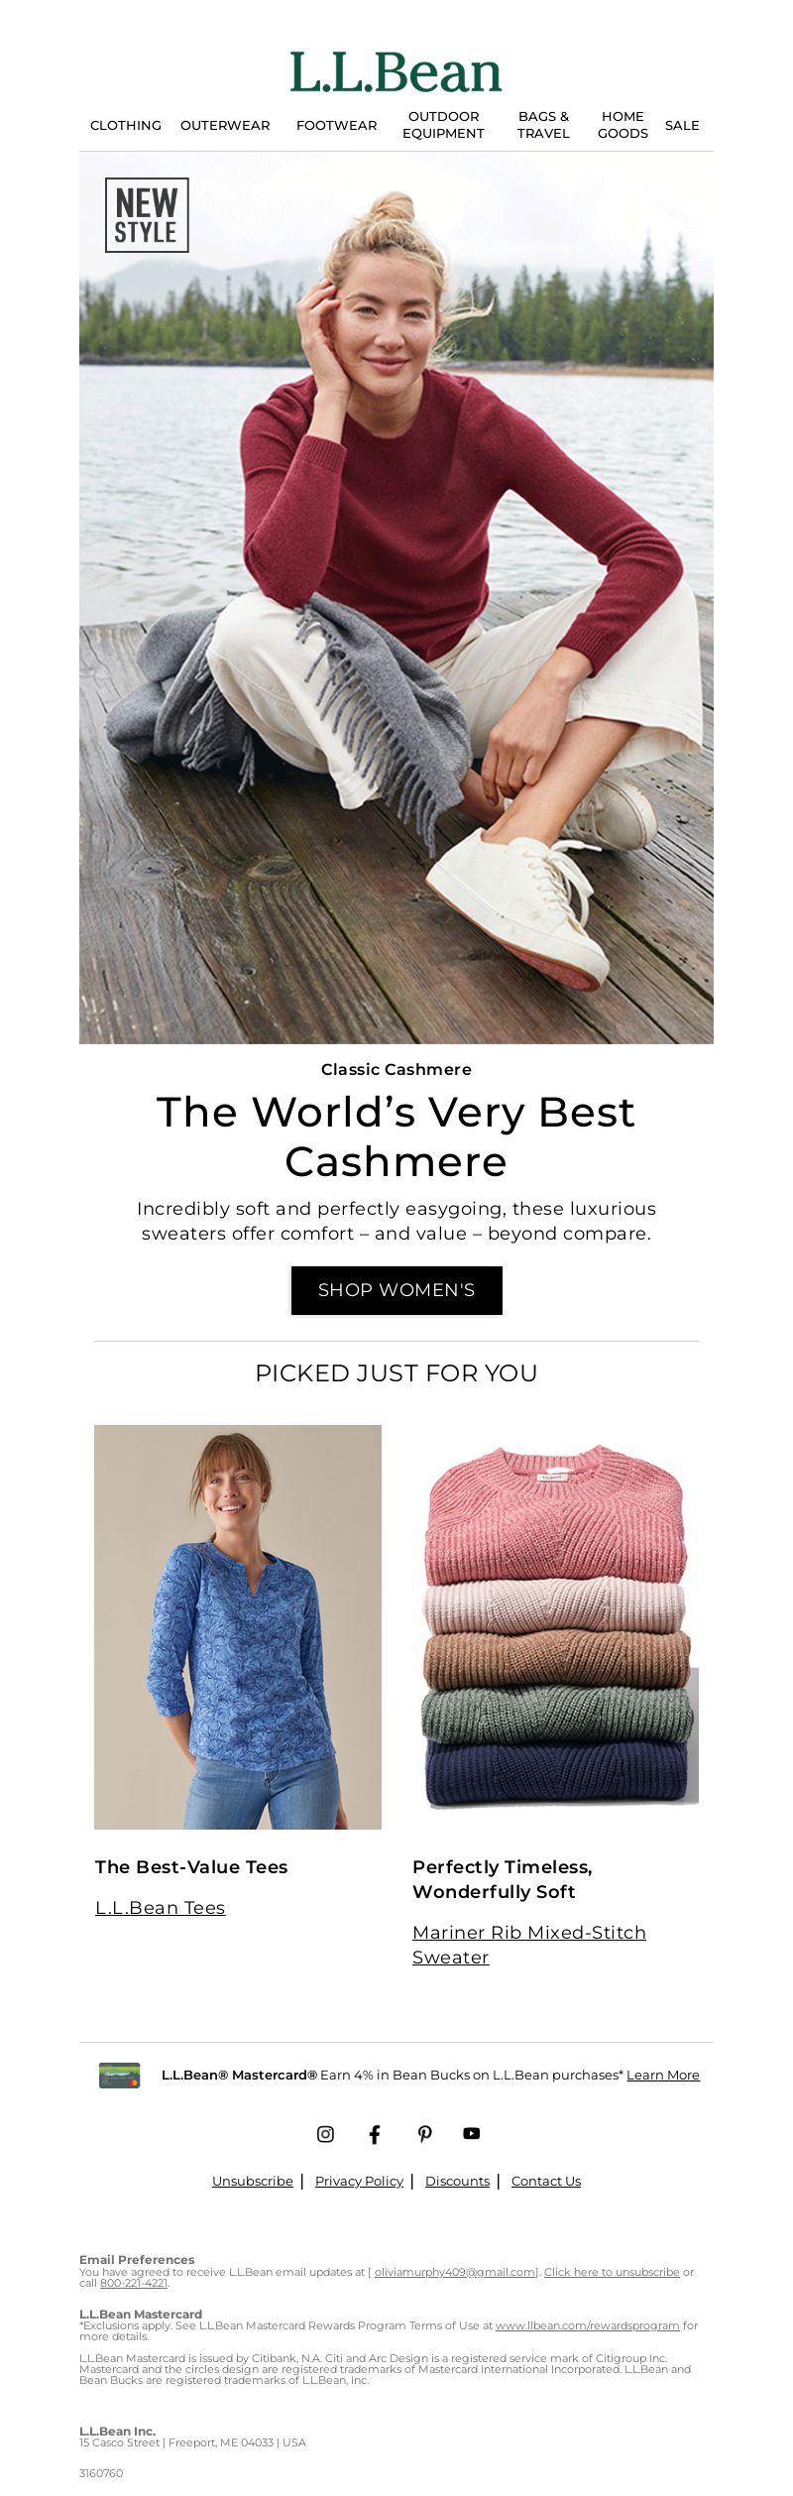793x2496 pixels.
Task: Click the L.L.Bean Mastercard card icon
Action: click(x=119, y=2075)
